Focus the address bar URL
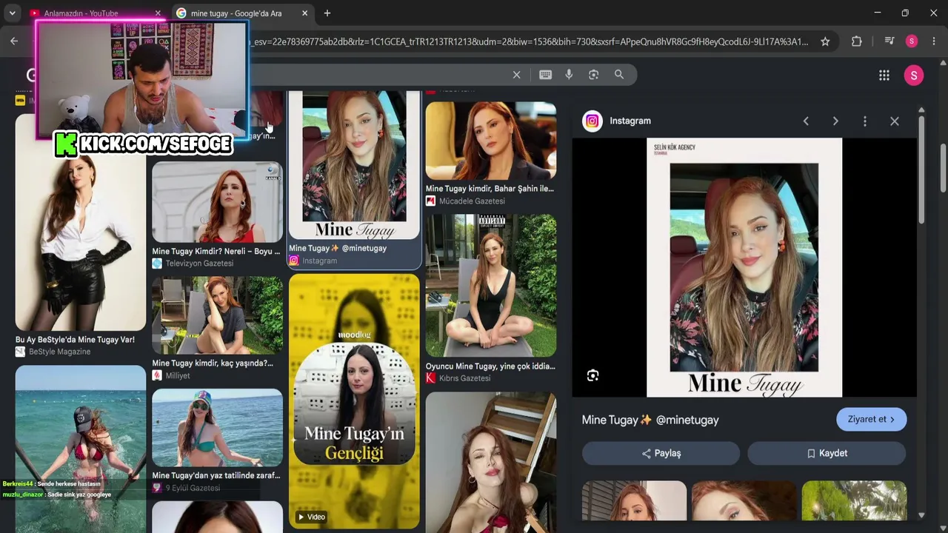Image resolution: width=948 pixels, height=533 pixels. click(530, 41)
